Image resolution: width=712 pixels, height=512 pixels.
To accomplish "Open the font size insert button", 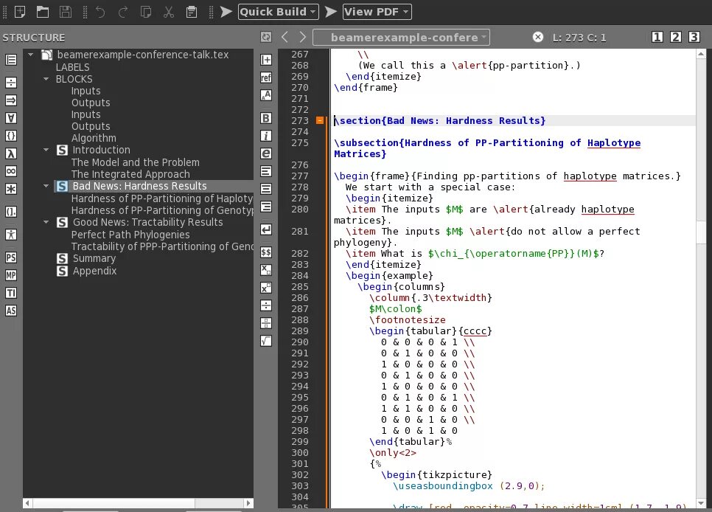I will point(266,95).
